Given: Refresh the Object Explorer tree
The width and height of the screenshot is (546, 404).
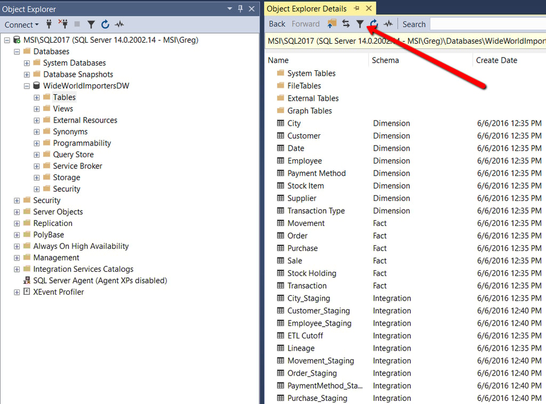Looking at the screenshot, I should click(106, 25).
